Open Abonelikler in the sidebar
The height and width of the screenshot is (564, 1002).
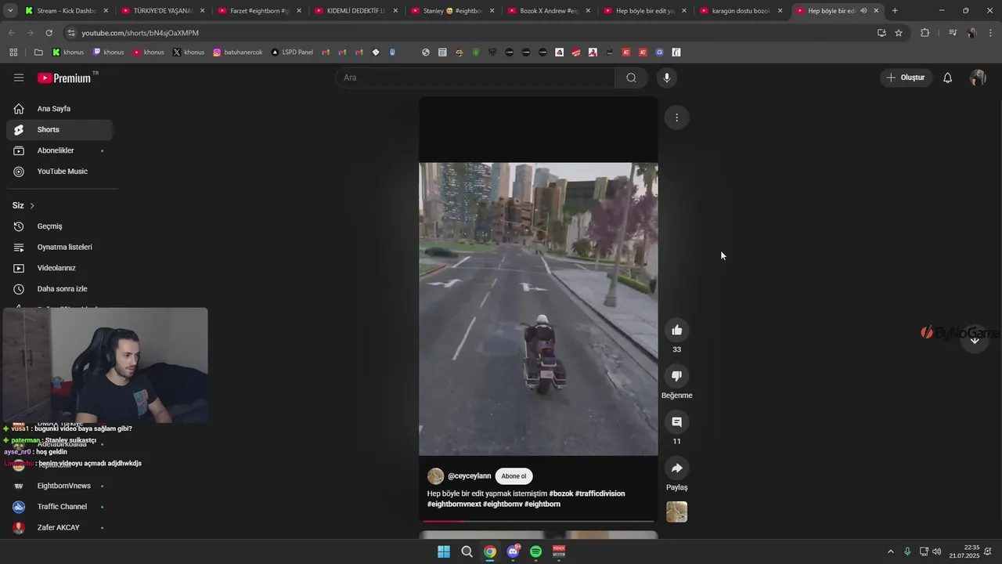tap(59, 150)
